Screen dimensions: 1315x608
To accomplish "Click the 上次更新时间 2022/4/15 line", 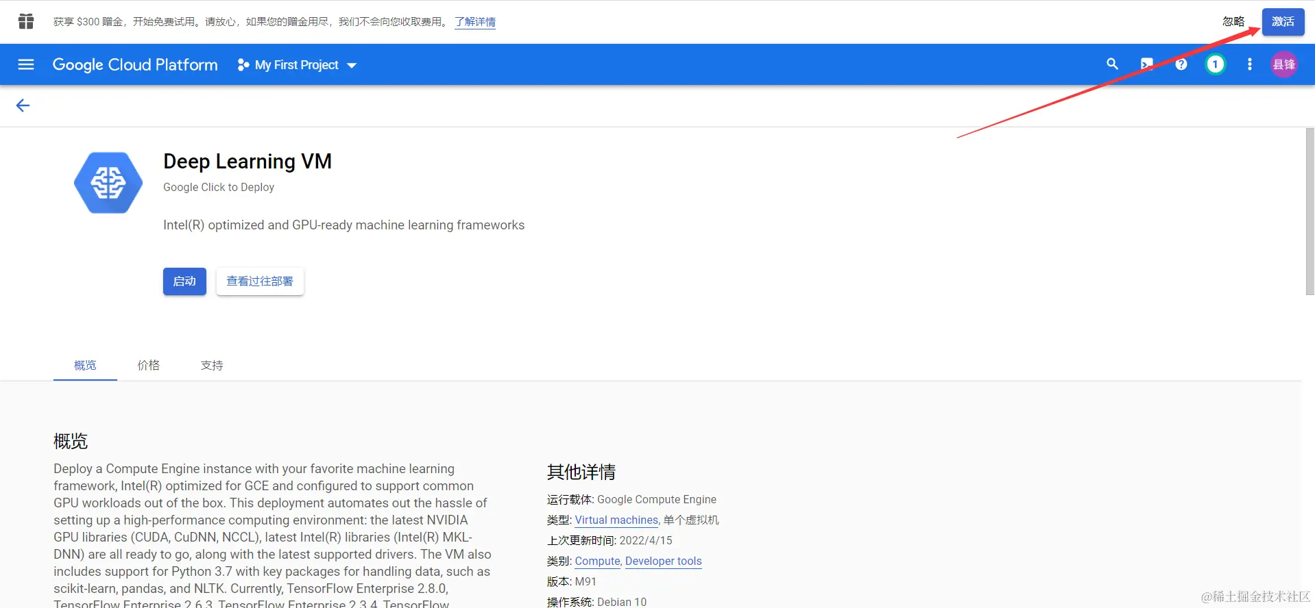I will tap(610, 540).
